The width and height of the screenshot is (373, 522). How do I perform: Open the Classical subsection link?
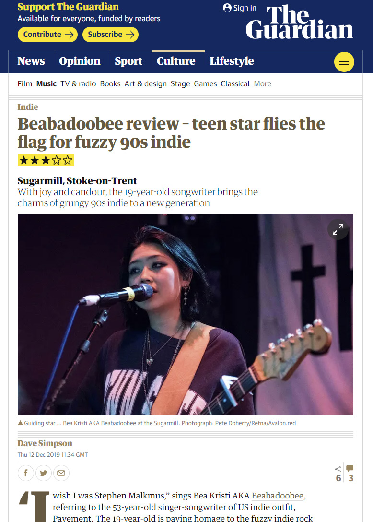point(235,84)
